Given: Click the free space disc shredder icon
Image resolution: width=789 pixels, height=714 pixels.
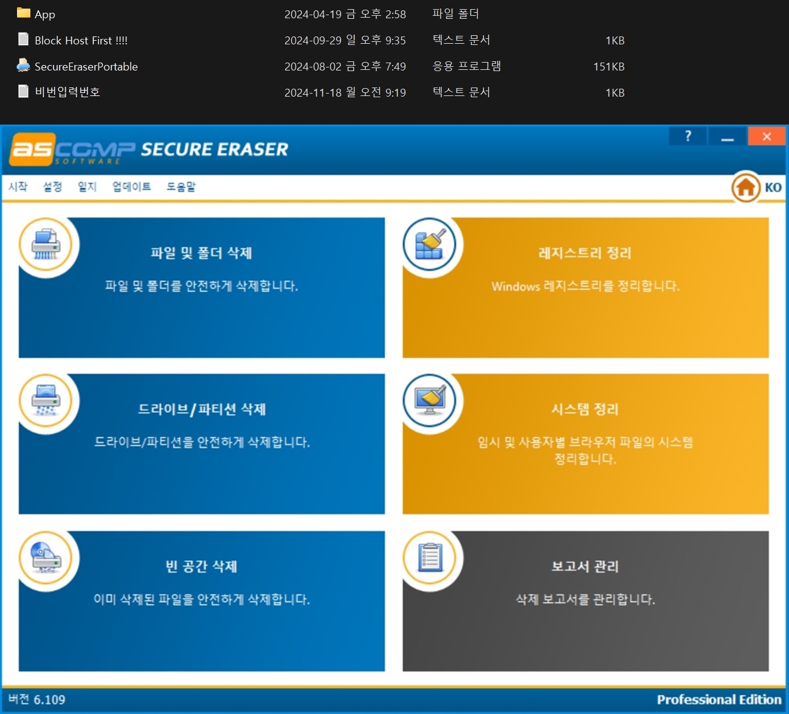Looking at the screenshot, I should 46,557.
